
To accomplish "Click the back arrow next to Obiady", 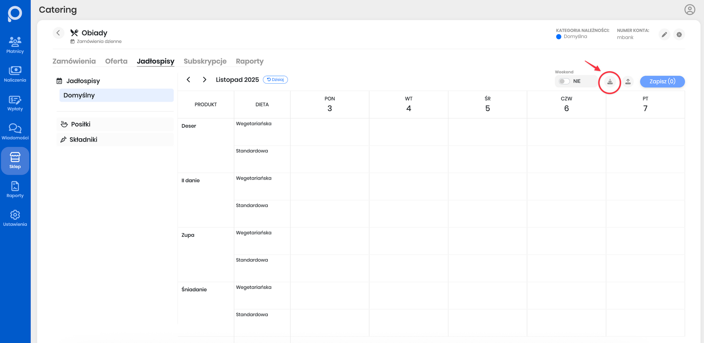I will [x=58, y=33].
